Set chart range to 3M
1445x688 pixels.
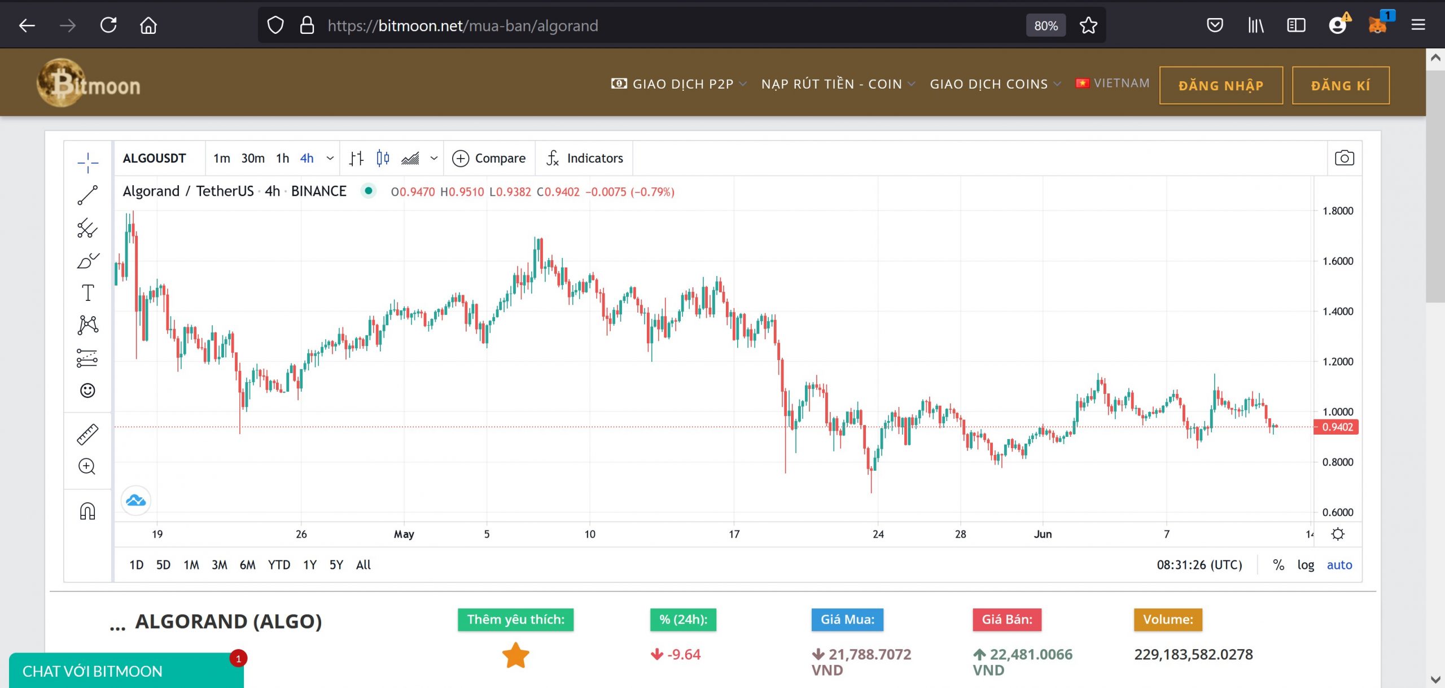(x=220, y=564)
